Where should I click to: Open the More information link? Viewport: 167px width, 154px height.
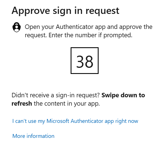[33, 136]
